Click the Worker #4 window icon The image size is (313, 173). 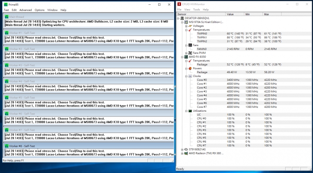pos(7,81)
